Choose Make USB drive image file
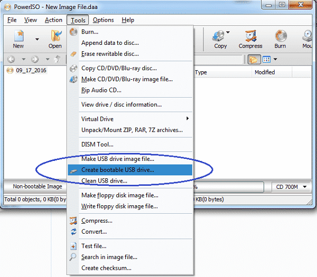Image resolution: width=317 pixels, height=277 pixels. pos(118,159)
